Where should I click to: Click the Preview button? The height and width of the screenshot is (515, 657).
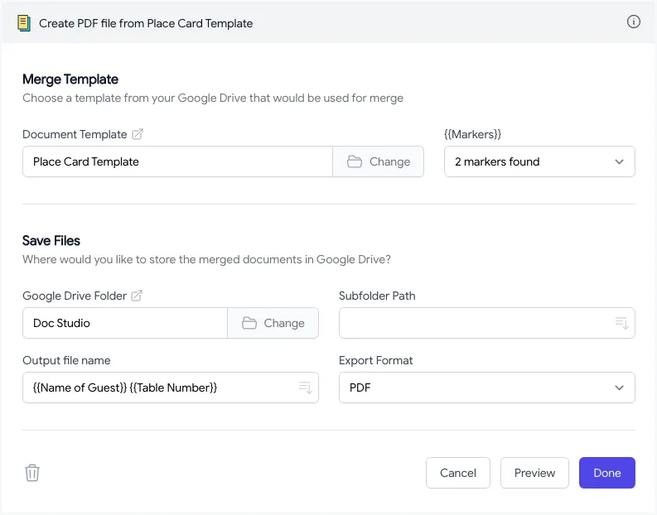(x=534, y=473)
